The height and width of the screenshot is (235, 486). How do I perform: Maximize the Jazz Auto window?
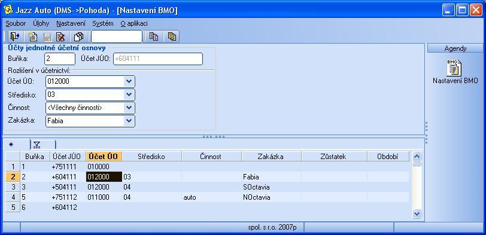pos(462,10)
